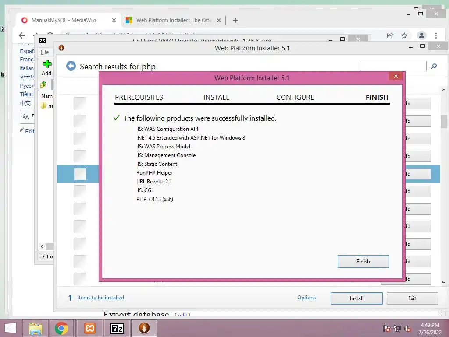Click the 中文 language link
The height and width of the screenshot is (337, 449).
(25, 103)
